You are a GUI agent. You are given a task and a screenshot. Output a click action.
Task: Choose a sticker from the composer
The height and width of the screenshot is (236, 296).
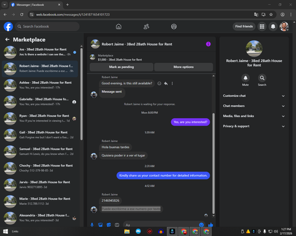click(x=109, y=225)
